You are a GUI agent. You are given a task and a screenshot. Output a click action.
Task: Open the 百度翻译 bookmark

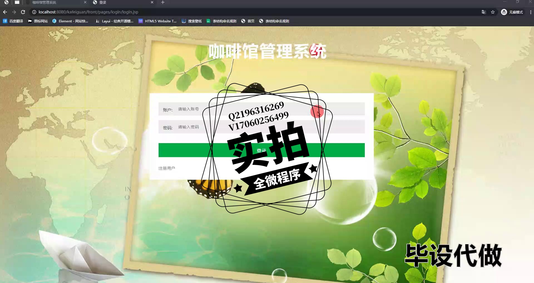click(x=13, y=21)
